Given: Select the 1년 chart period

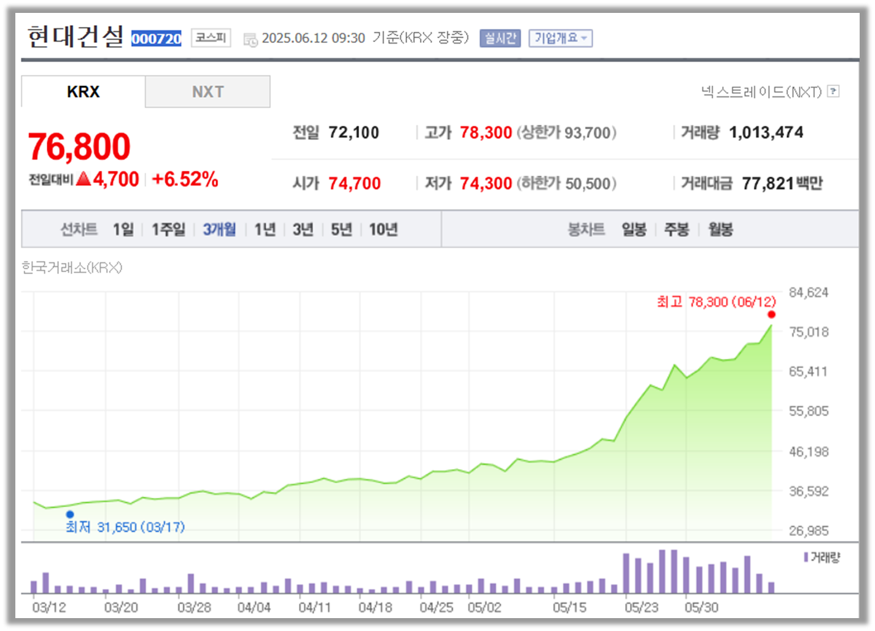Looking at the screenshot, I should (265, 229).
